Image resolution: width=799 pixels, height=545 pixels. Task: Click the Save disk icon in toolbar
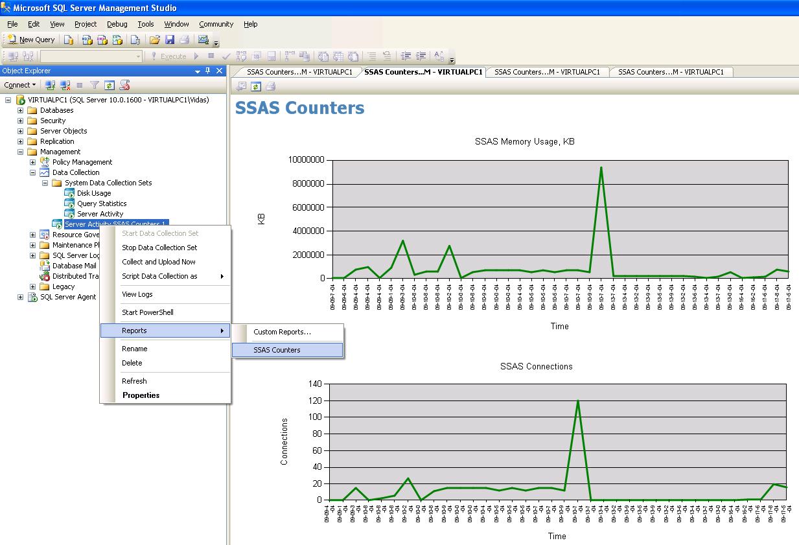[x=169, y=40]
